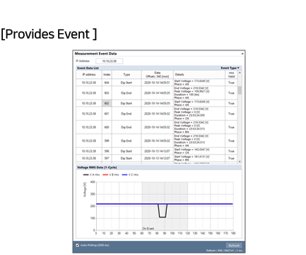
Task: Click the V A rms legend swatch
Action: tap(86, 174)
